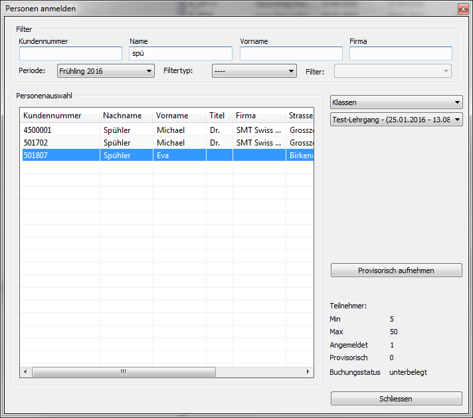Viewport: 473px width, 418px height.
Task: Select row with Kundennummer 4500001
Action: 60,130
